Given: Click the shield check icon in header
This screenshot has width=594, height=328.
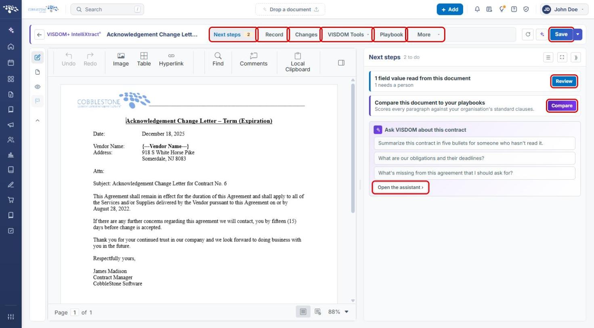Looking at the screenshot, I should tap(526, 9).
